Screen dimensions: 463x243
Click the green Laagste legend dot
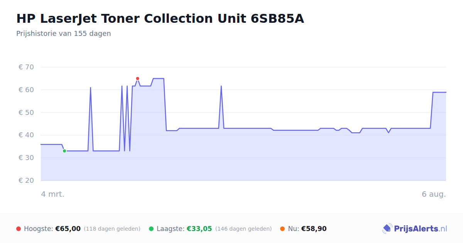pyautogui.click(x=151, y=229)
